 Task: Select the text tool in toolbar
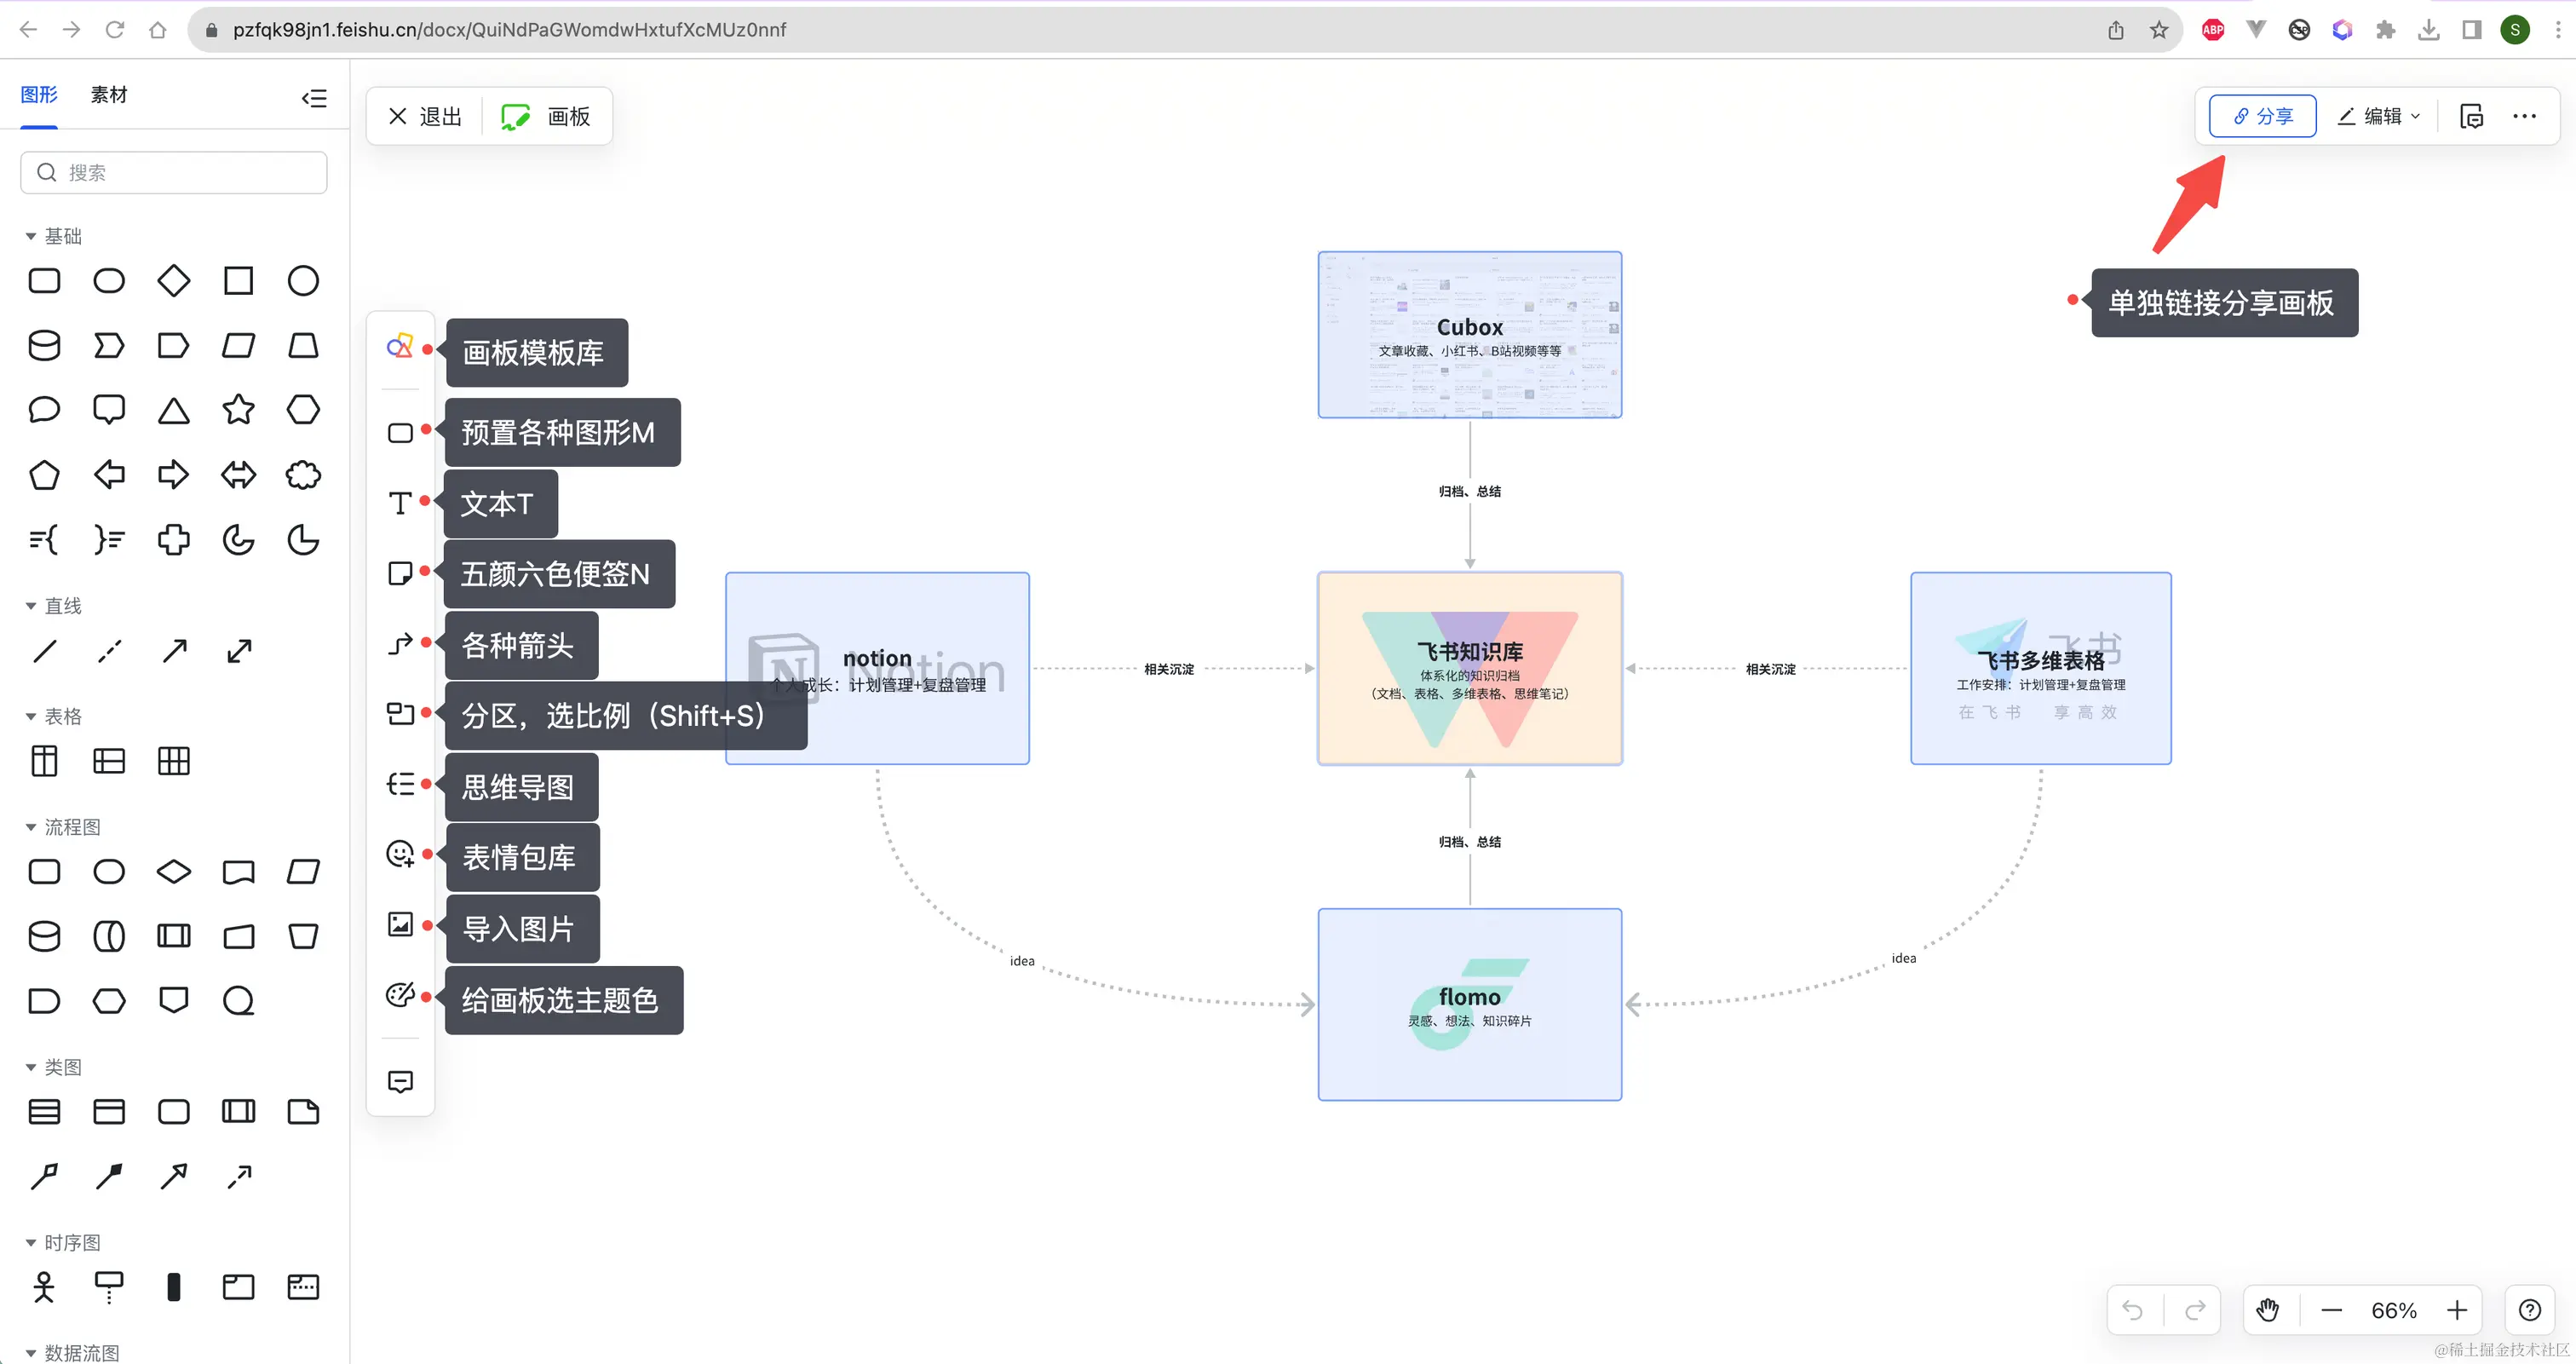tap(399, 503)
